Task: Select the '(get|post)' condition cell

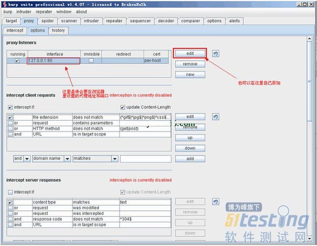Action: pyautogui.click(x=145, y=129)
